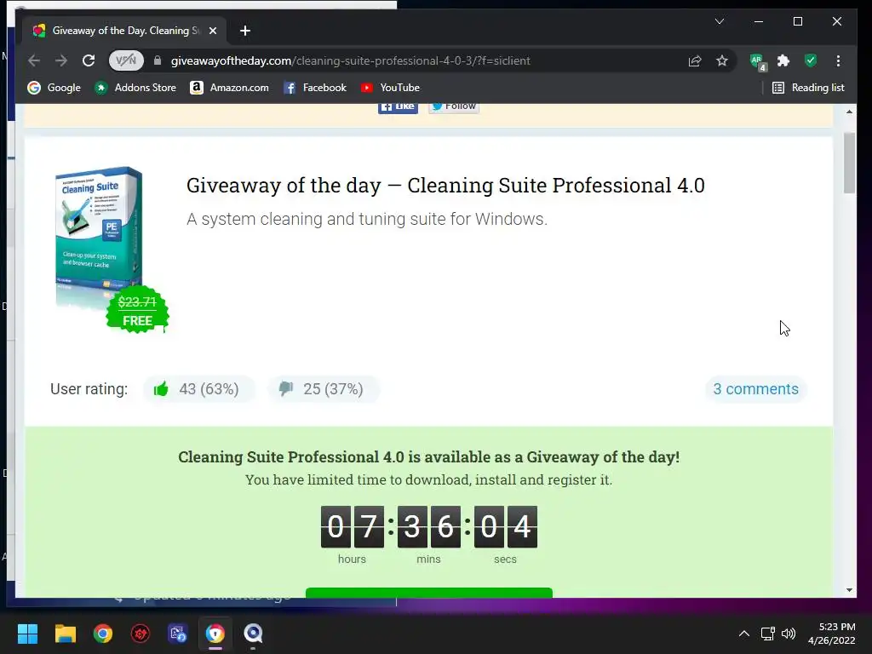Toggle the VPN badge in address bar

click(x=126, y=60)
